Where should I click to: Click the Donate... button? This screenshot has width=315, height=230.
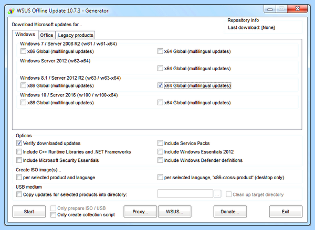[230, 212]
